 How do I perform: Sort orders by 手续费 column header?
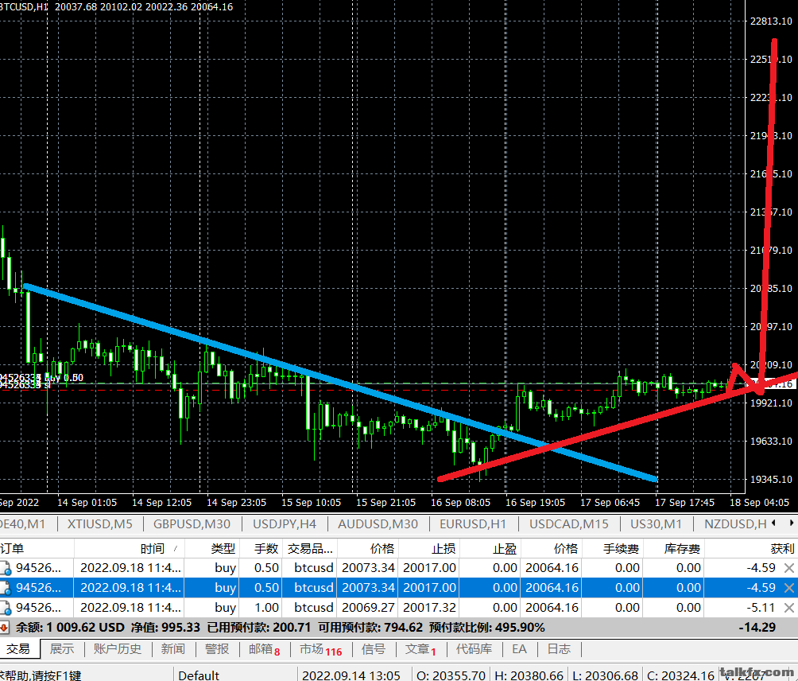coord(613,549)
